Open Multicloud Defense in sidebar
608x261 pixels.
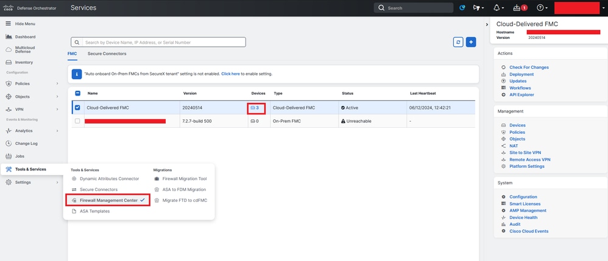tap(25, 49)
